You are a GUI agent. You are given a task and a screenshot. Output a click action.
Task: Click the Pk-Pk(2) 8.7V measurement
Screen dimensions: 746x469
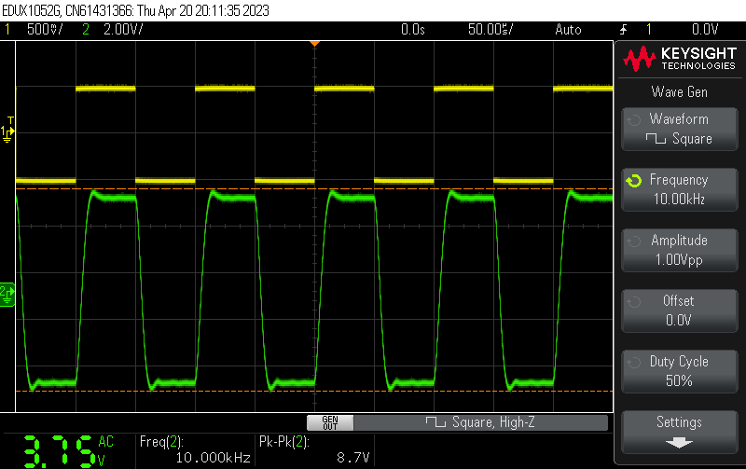314,449
